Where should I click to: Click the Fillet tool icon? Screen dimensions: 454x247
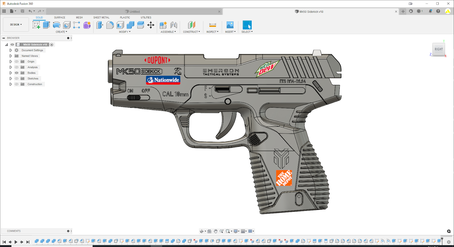110,25
